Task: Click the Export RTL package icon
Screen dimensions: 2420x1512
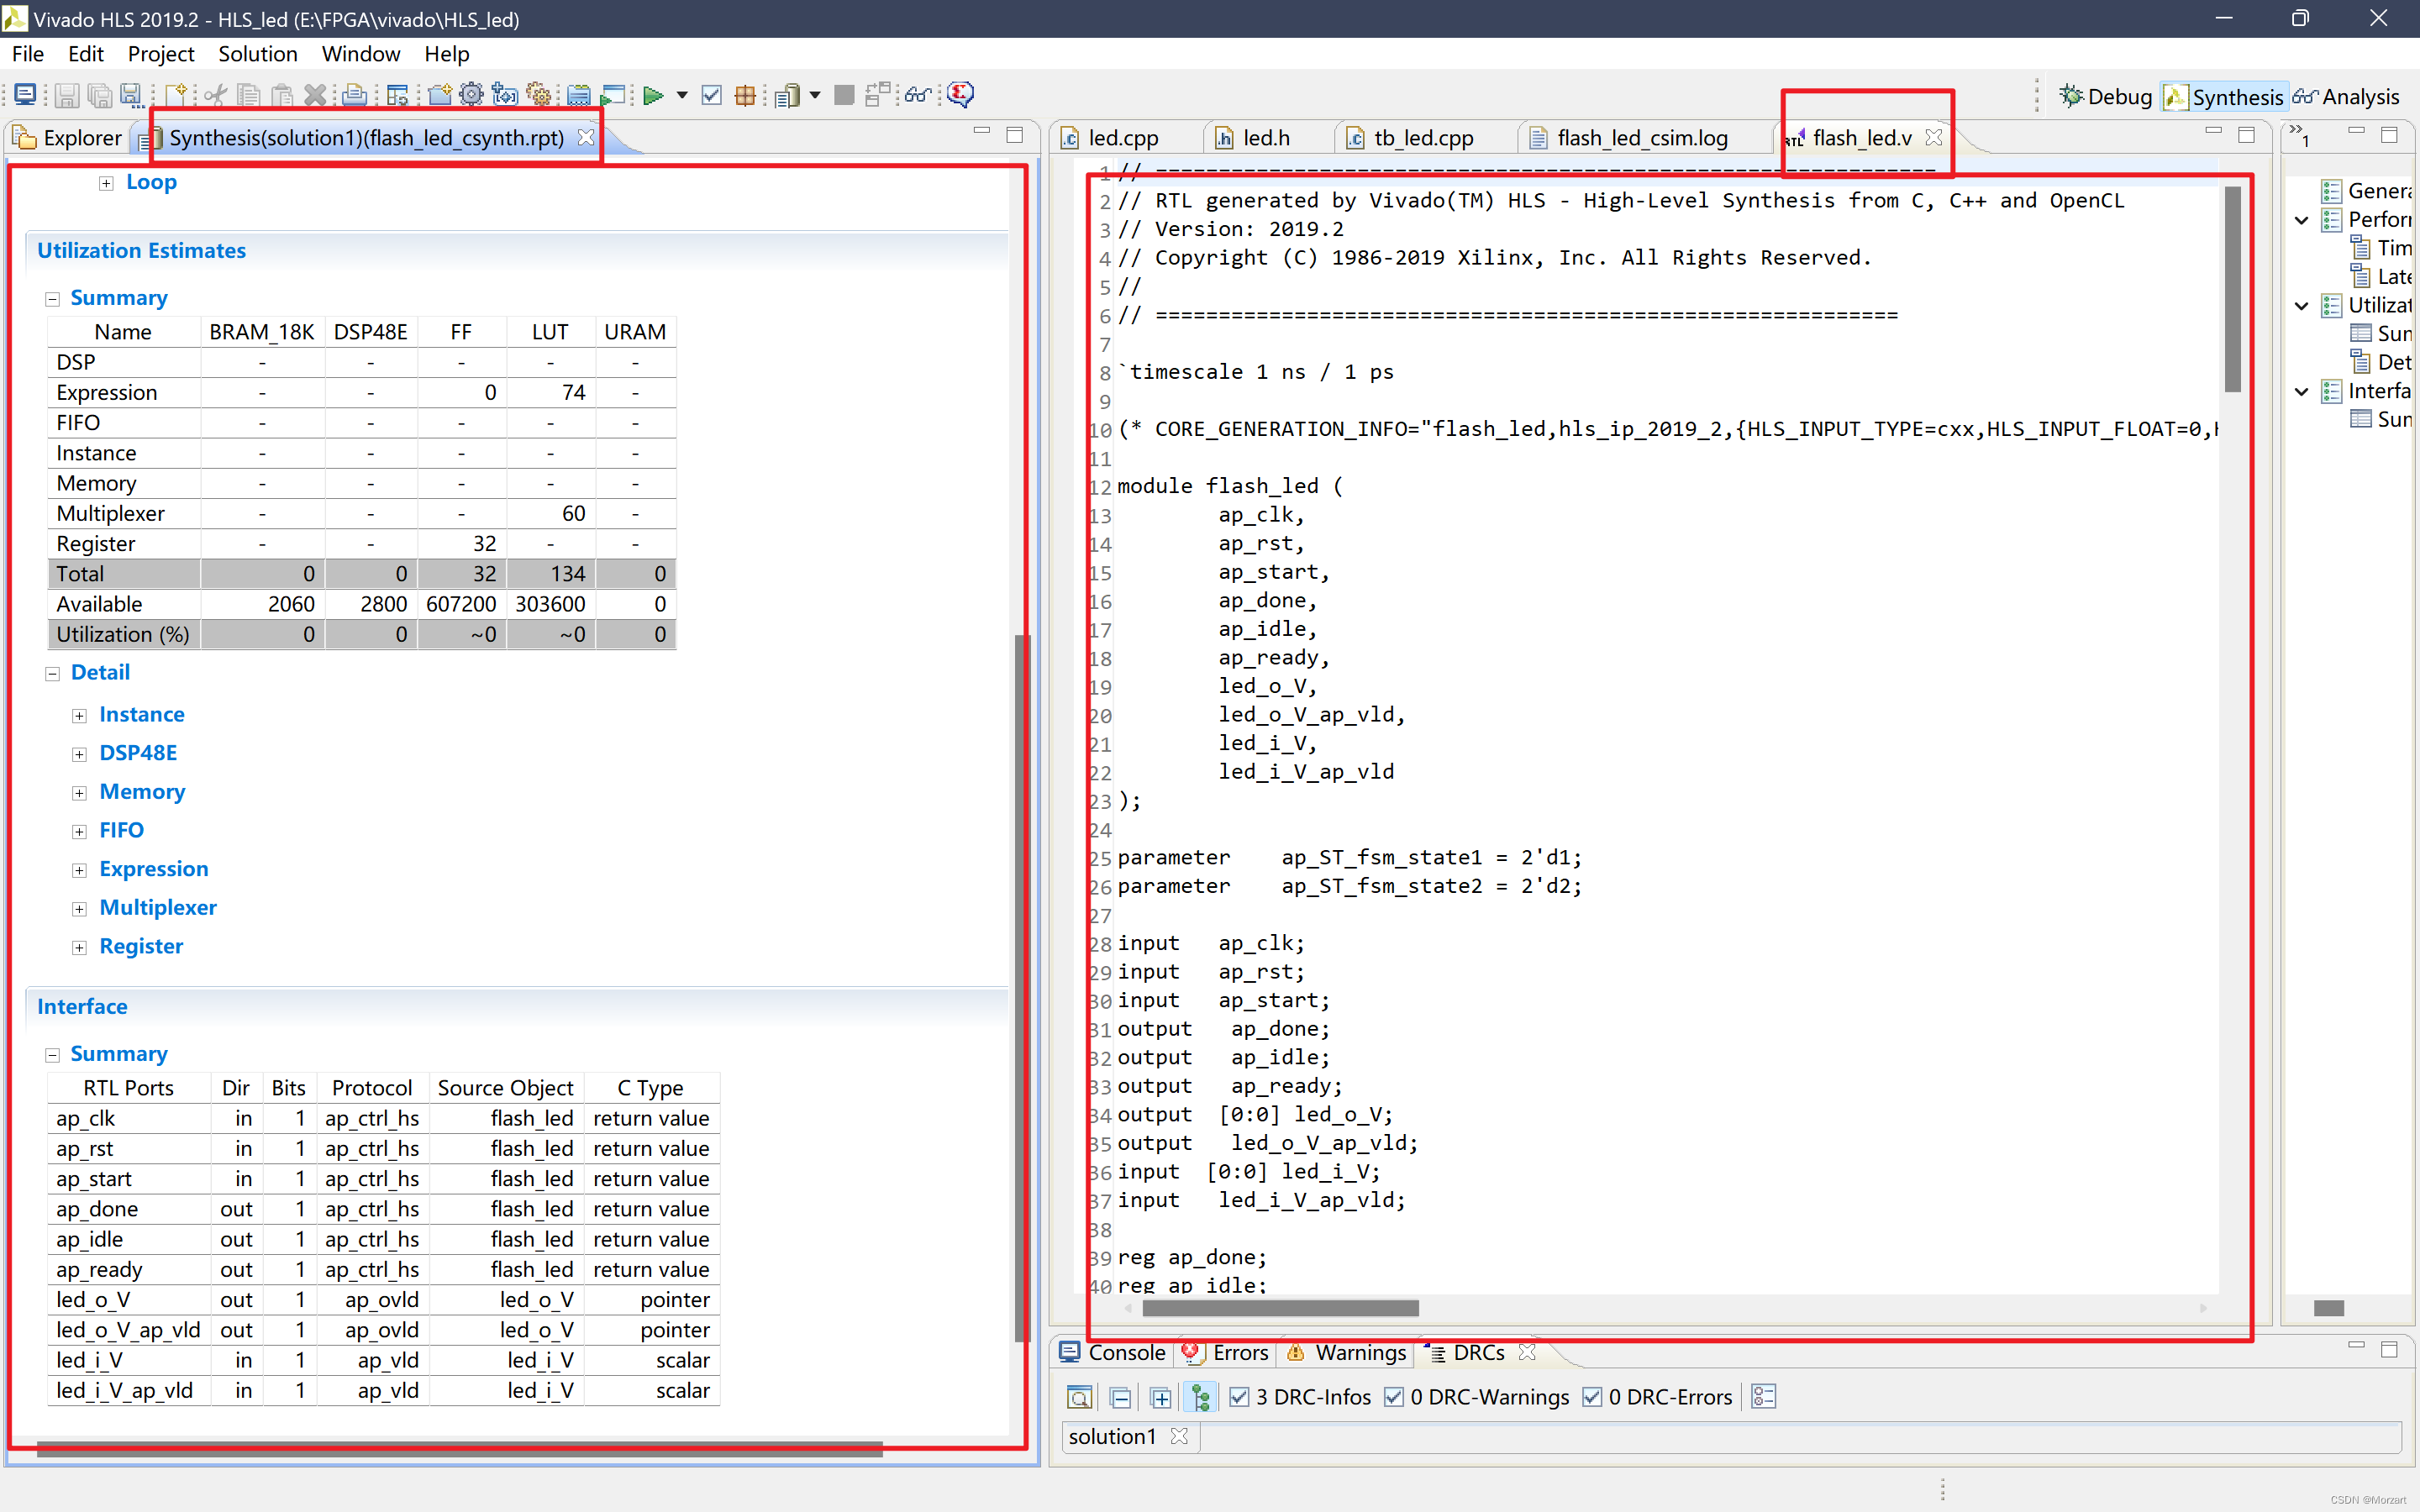Action: tap(745, 95)
